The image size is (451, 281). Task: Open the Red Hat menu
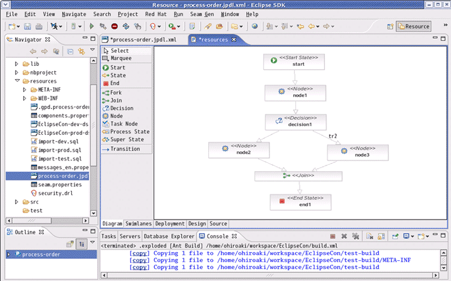156,14
